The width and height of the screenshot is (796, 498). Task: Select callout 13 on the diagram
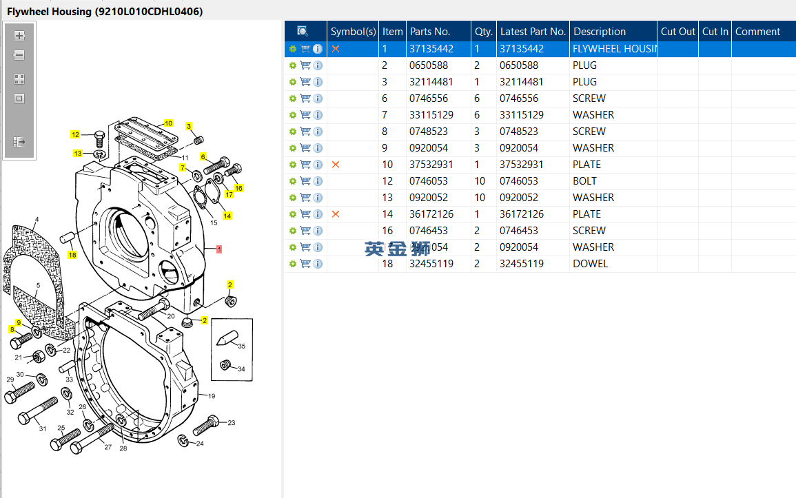pos(78,153)
